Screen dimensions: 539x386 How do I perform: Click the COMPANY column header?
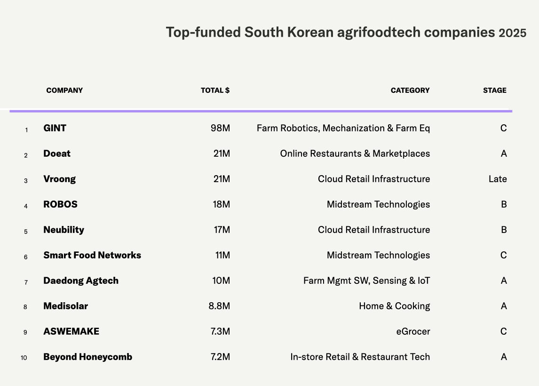(64, 90)
